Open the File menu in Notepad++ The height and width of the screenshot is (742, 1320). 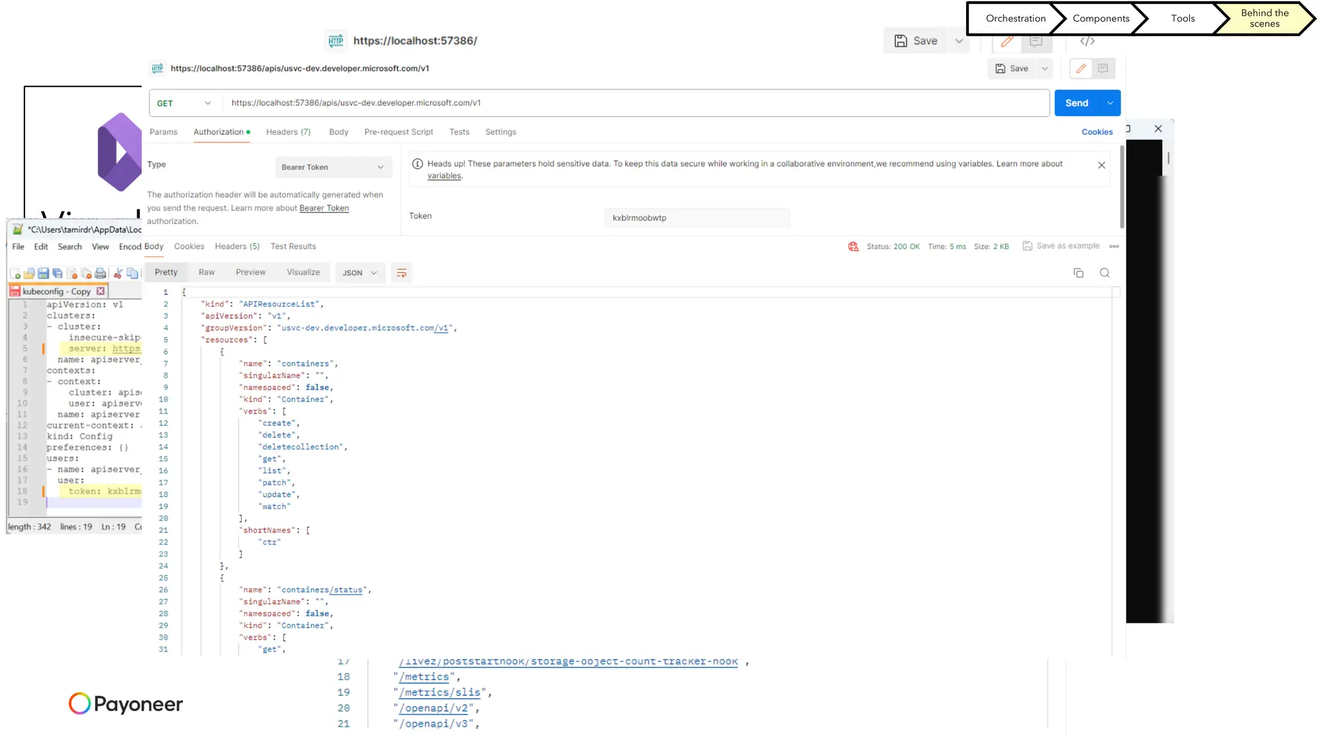[18, 247]
